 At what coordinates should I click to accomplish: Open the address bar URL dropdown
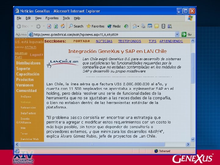(x=177, y=34)
